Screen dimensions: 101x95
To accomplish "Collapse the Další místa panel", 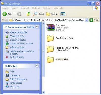I will [37, 66].
